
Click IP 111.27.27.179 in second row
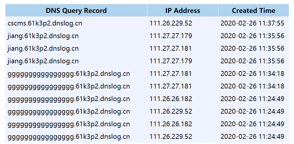(x=171, y=36)
